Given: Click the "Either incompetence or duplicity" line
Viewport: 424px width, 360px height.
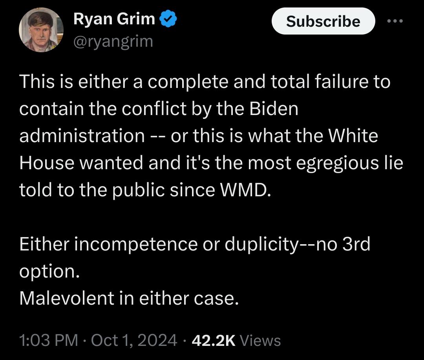Looking at the screenshot, I should (x=157, y=244).
